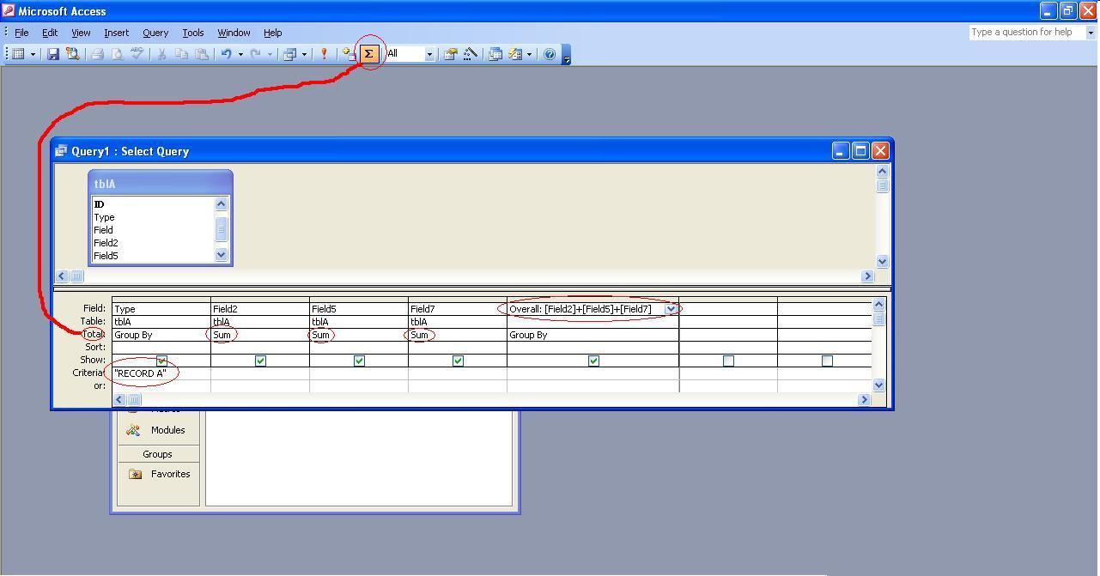Click the Cut scissors icon
This screenshot has width=1100, height=576.
[161, 54]
